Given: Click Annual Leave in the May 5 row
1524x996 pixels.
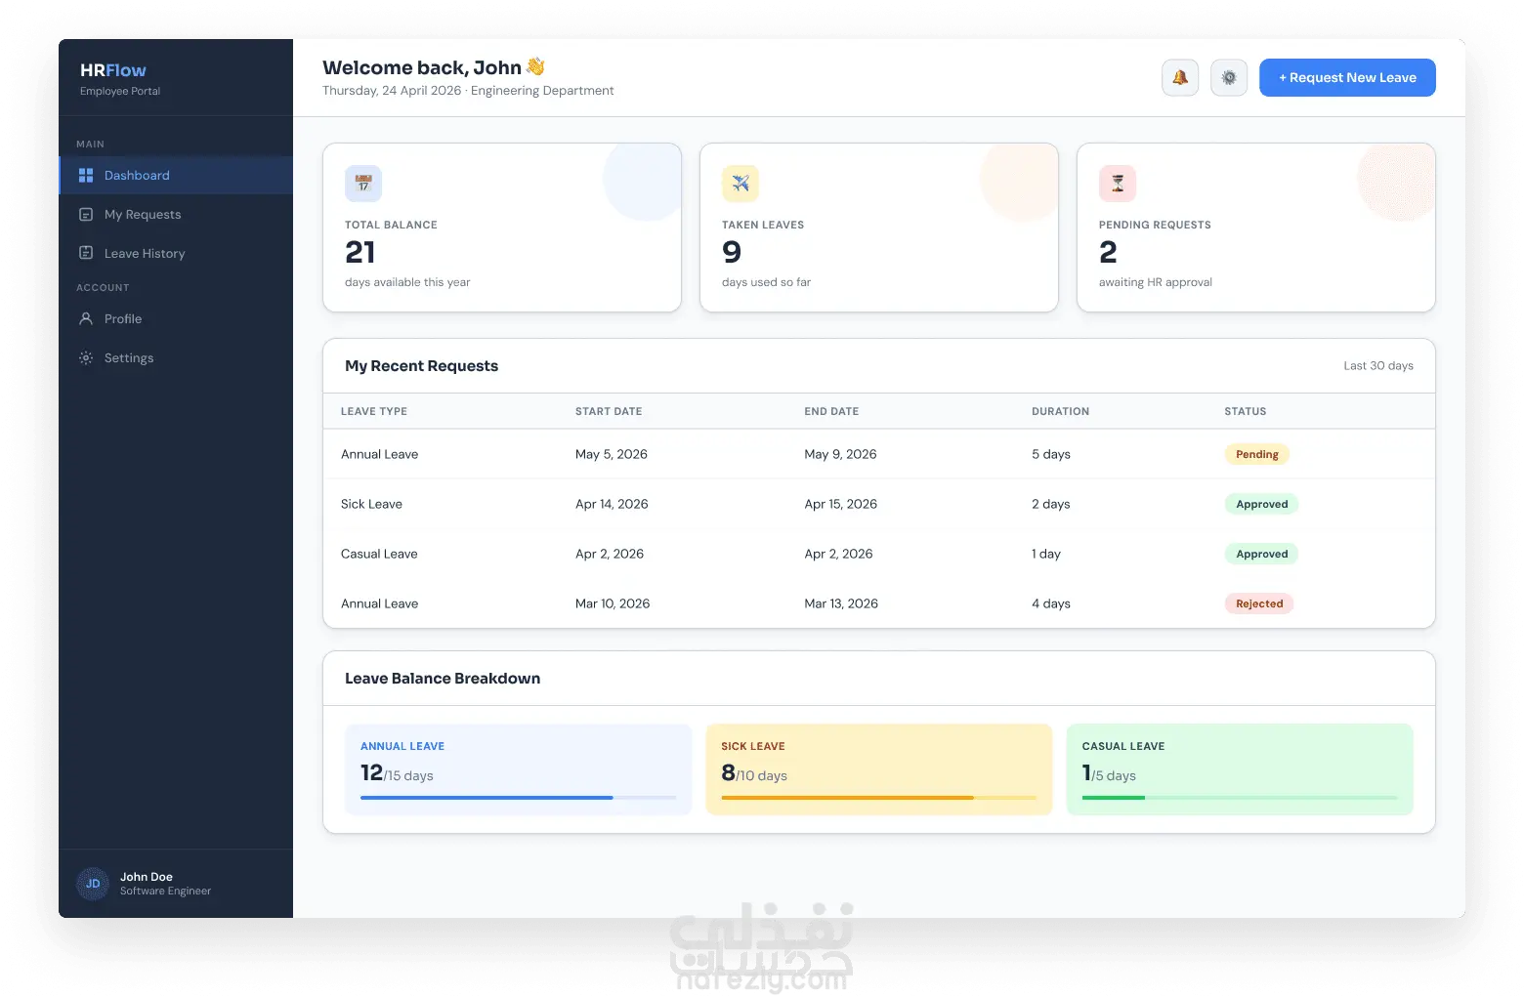Looking at the screenshot, I should coord(379,454).
